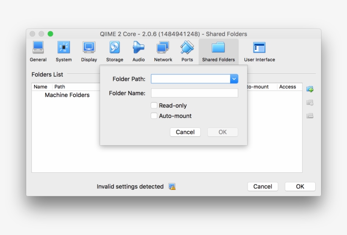Click the add shared folder icon
The height and width of the screenshot is (235, 347).
[x=310, y=89]
